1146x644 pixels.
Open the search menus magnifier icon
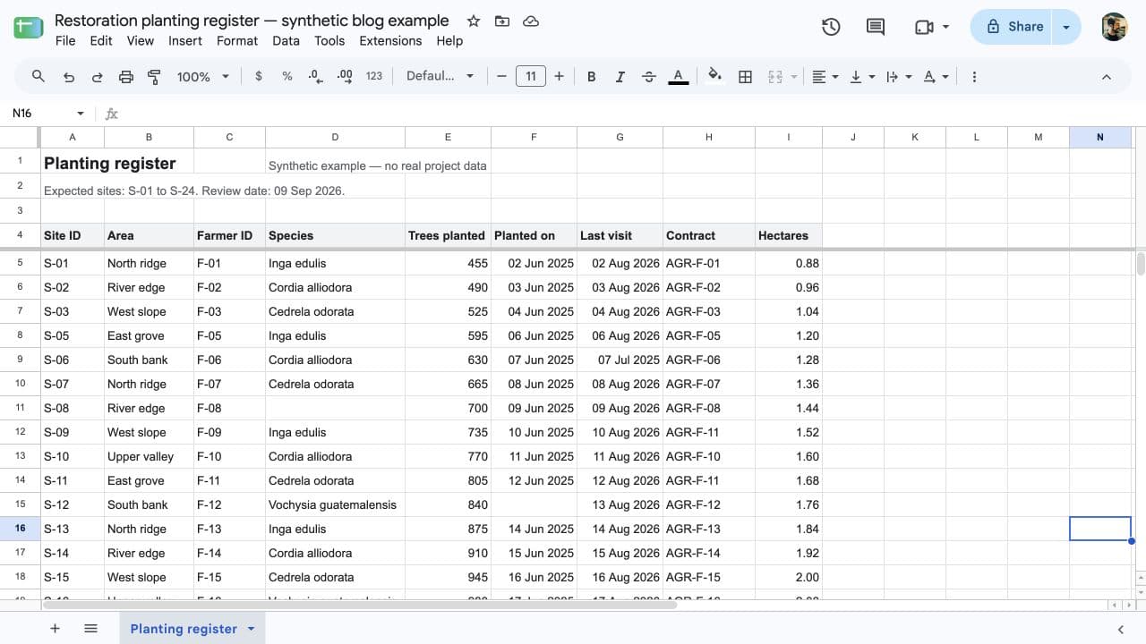tap(38, 77)
